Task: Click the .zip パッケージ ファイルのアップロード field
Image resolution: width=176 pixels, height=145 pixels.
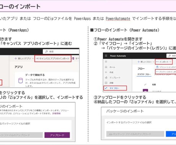Action: [135, 134]
